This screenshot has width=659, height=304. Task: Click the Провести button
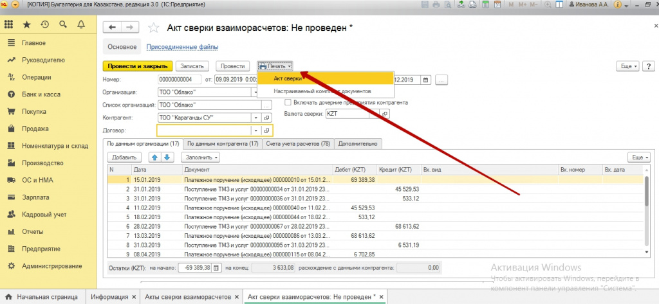pyautogui.click(x=233, y=66)
